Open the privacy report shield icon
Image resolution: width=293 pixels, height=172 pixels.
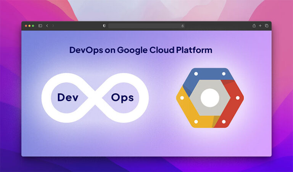click(104, 26)
